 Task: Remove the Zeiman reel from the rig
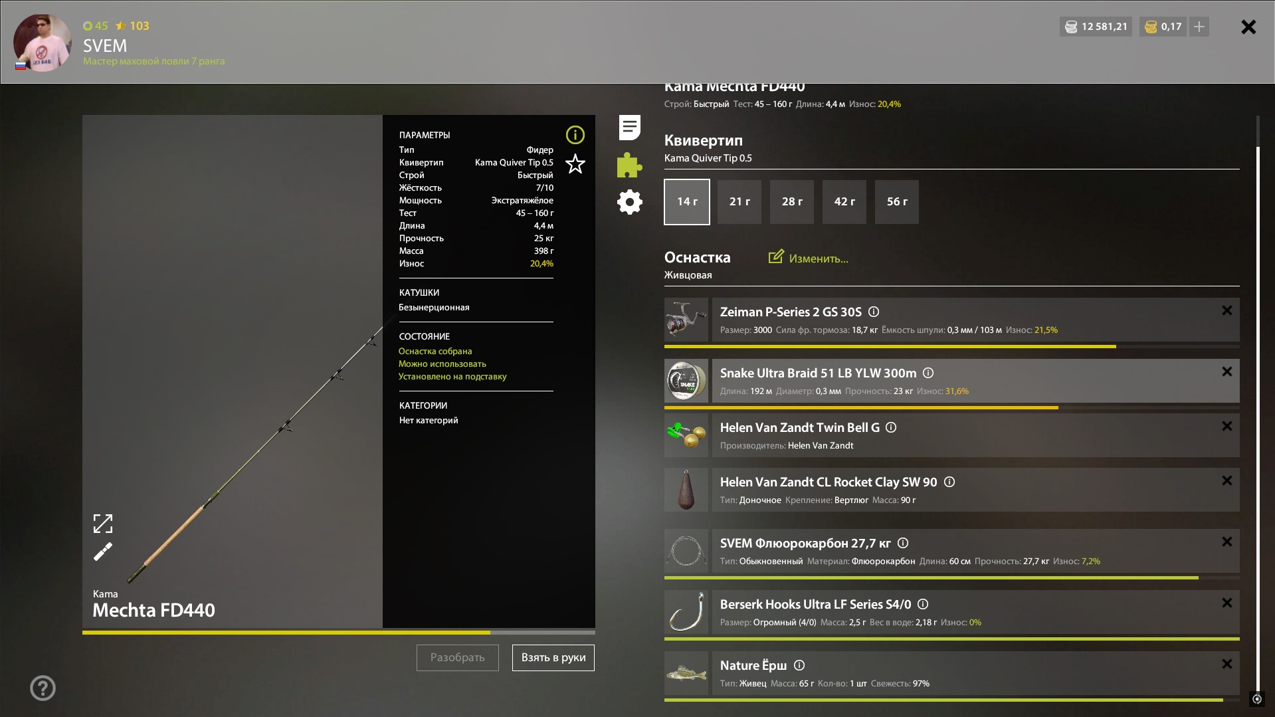(1226, 310)
